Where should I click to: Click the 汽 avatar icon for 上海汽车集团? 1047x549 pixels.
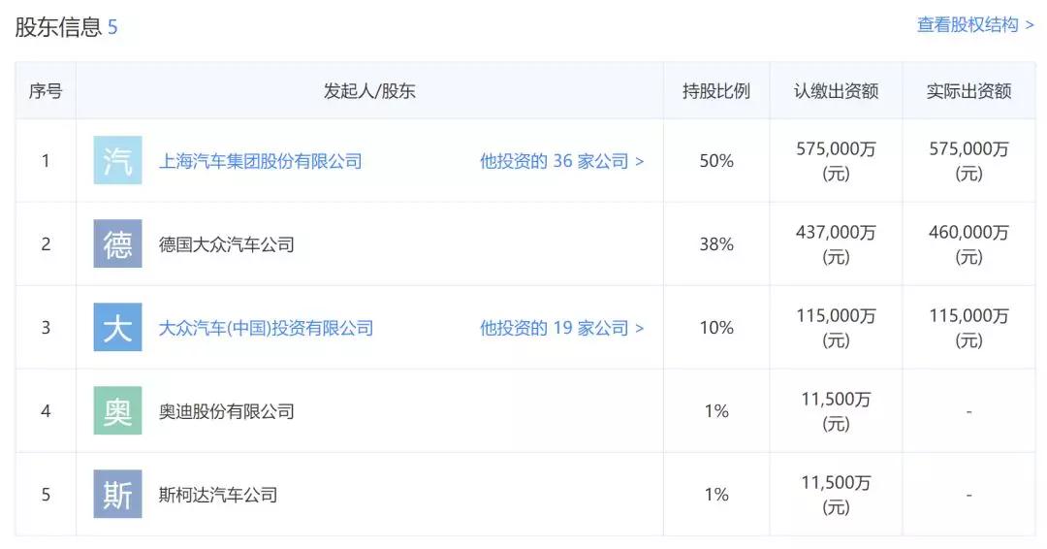point(117,160)
